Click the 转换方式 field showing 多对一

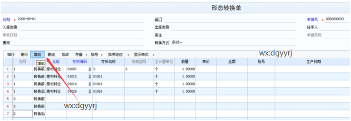(x=233, y=42)
